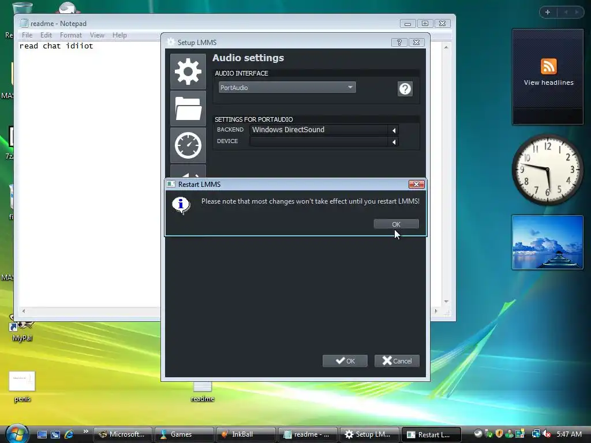Screen dimensions: 591x443
Task: Open the Audio settings speaker tab
Action: tap(188, 171)
